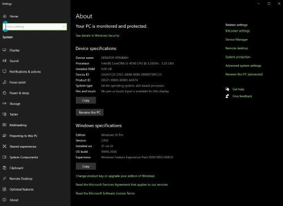Click the Shared experiences icon
This screenshot has width=283, height=206.
point(5,146)
